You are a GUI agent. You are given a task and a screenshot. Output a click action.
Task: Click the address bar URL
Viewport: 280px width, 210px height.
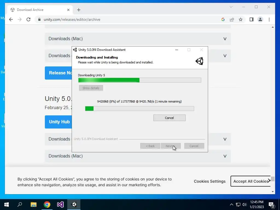pyautogui.click(x=72, y=19)
